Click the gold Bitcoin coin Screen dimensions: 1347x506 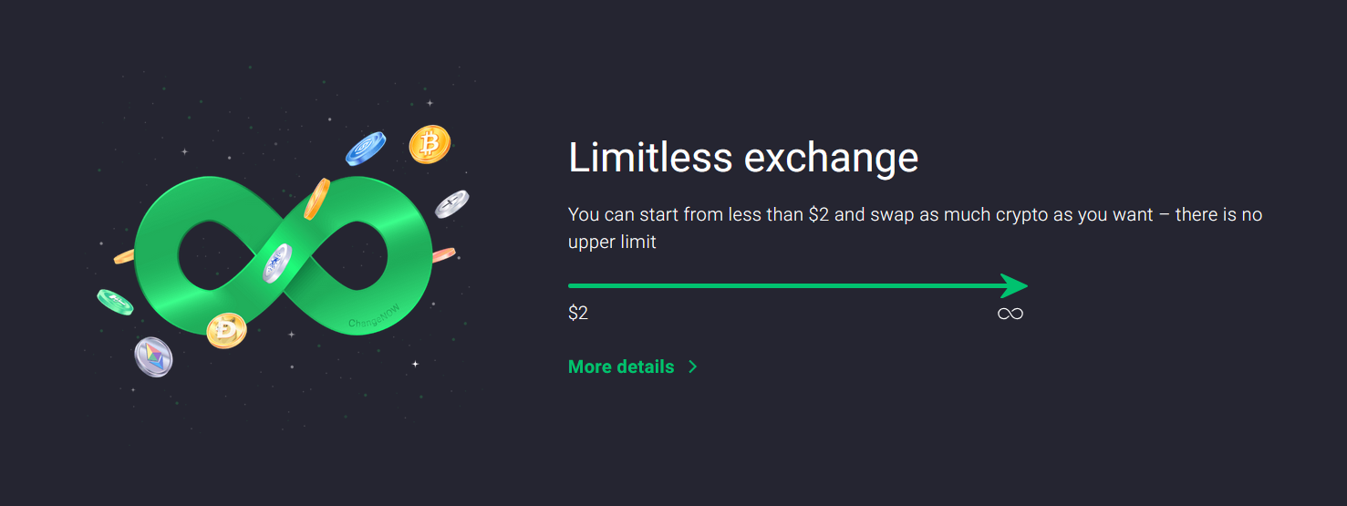click(x=430, y=144)
